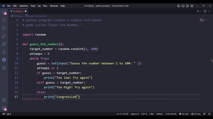Change indentation via Spaces: 4

[135, 114]
